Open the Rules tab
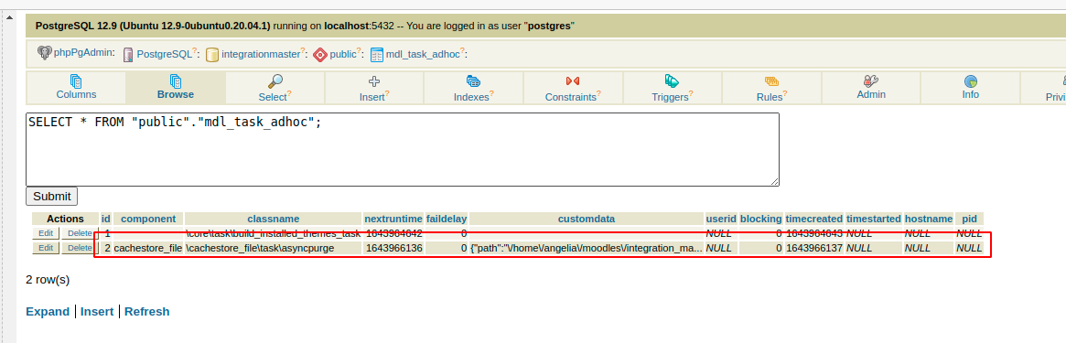Image resolution: width=1066 pixels, height=343 pixels. click(x=771, y=88)
